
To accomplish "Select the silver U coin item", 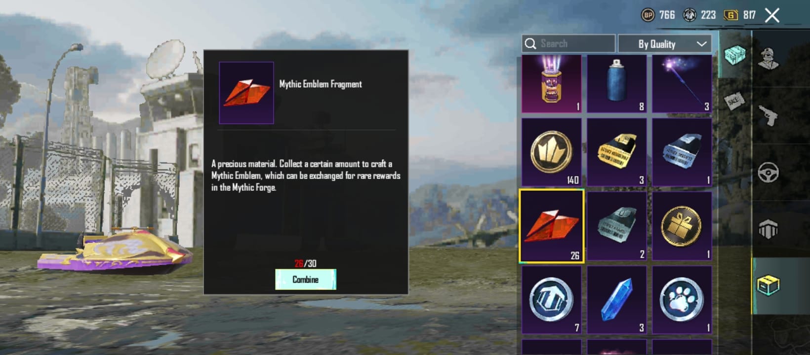I will (552, 300).
